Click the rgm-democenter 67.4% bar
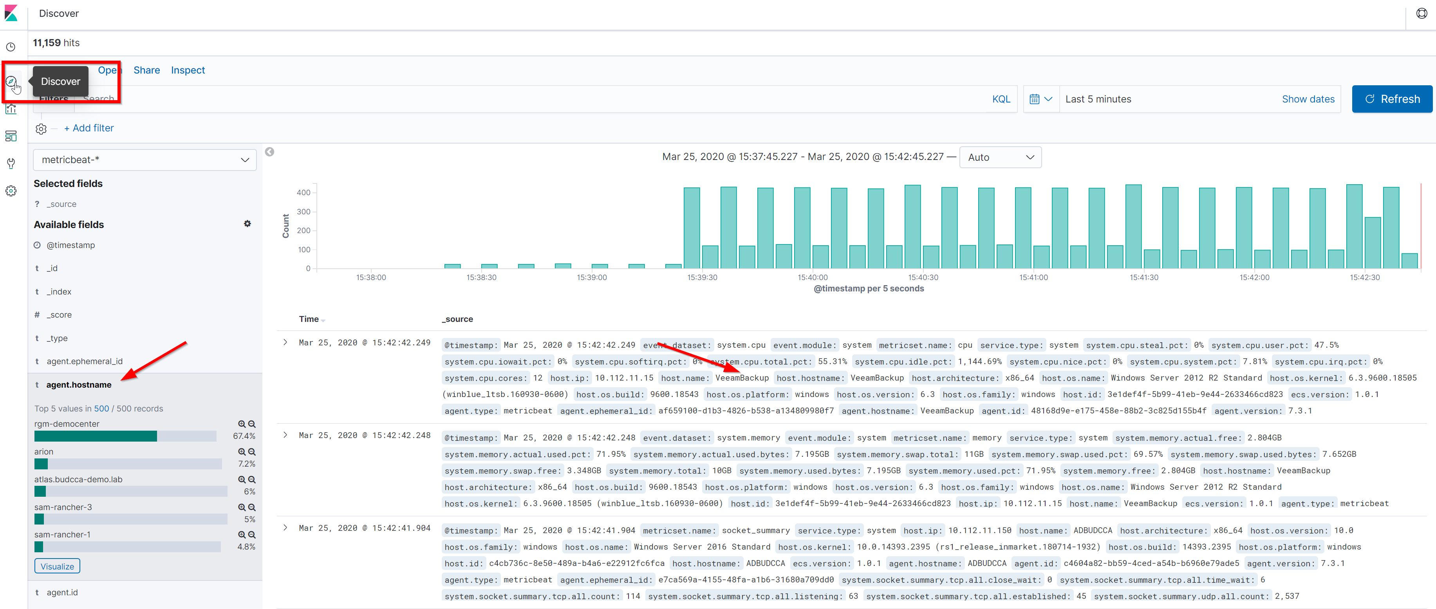This screenshot has width=1436, height=609. point(125,437)
